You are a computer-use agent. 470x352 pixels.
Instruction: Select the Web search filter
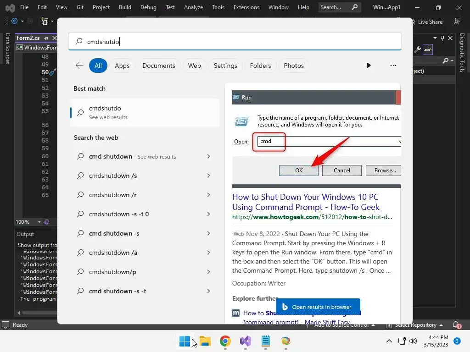(x=194, y=66)
